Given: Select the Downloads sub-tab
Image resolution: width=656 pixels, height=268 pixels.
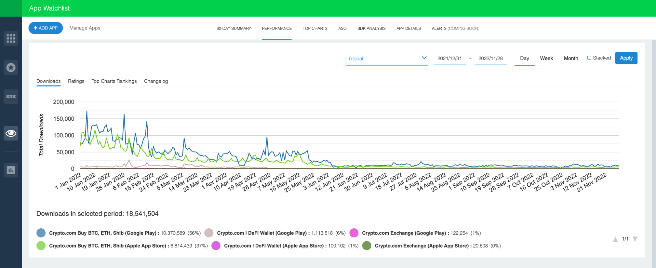Looking at the screenshot, I should (49, 81).
